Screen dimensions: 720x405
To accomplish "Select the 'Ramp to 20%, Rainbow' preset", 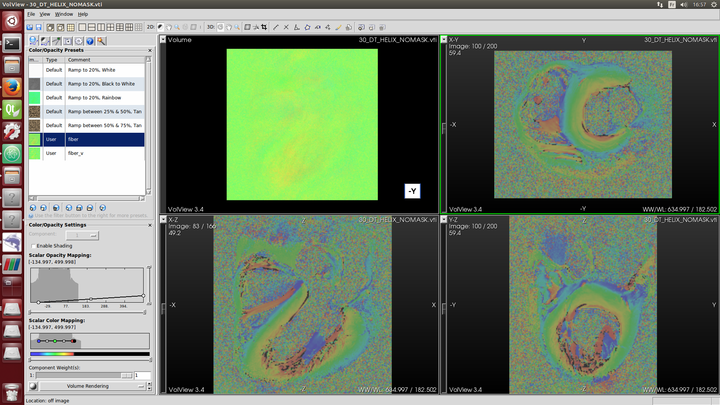I will click(87, 98).
